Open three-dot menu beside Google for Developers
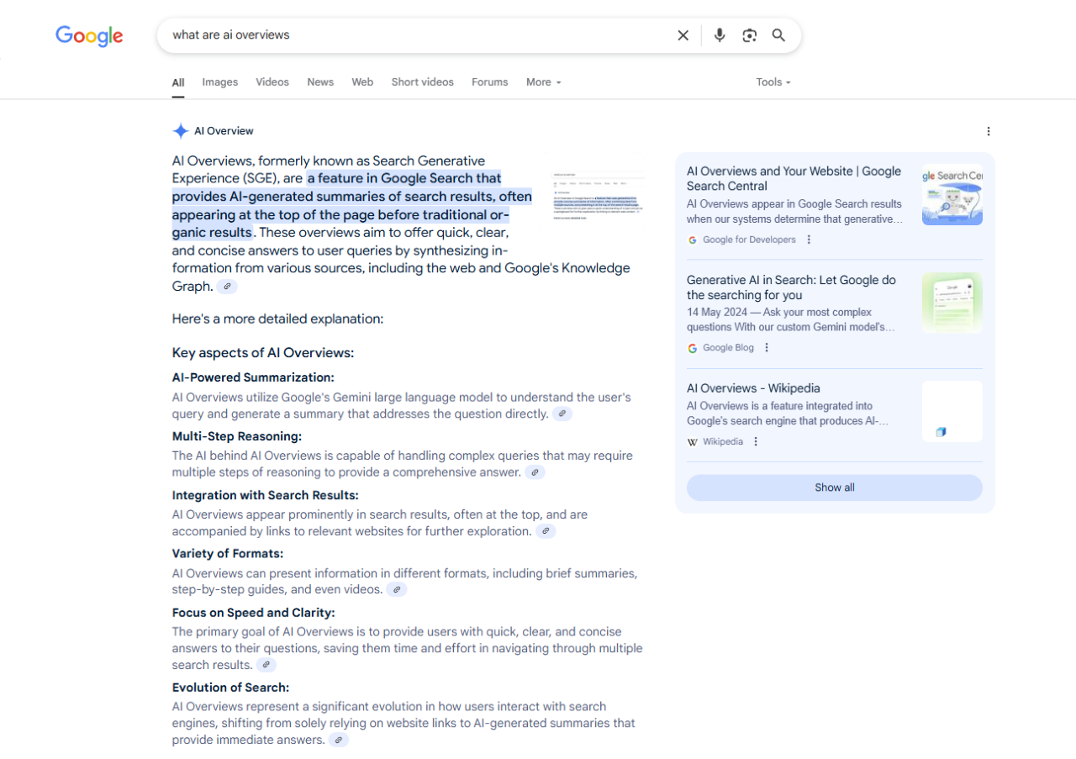The image size is (1076, 759). point(809,240)
